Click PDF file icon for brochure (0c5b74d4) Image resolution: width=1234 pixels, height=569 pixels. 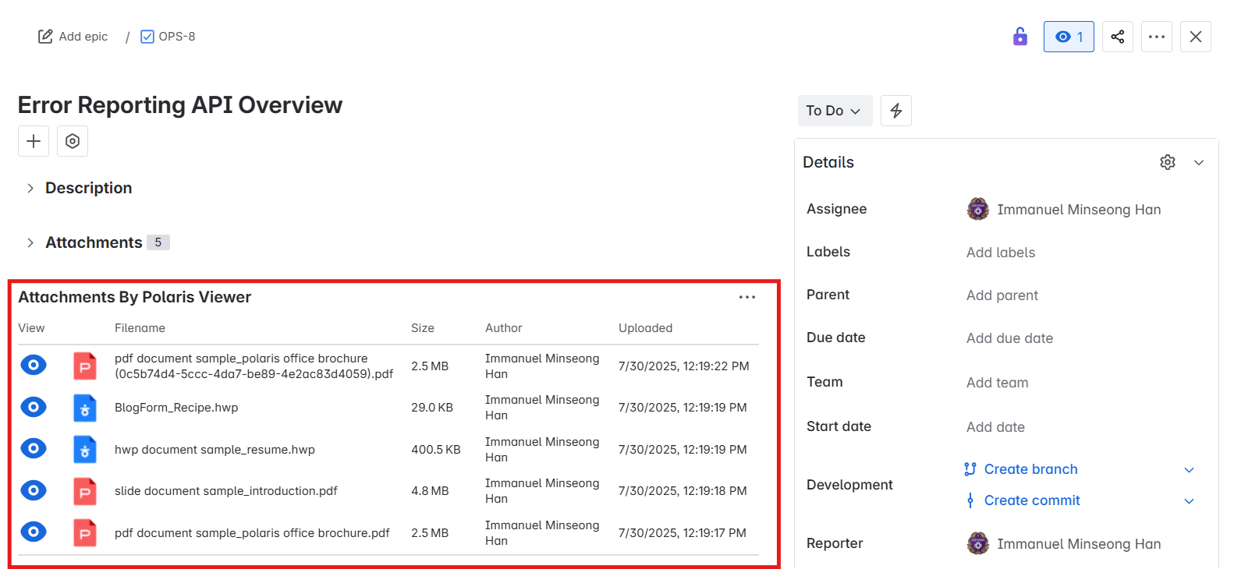tap(85, 366)
